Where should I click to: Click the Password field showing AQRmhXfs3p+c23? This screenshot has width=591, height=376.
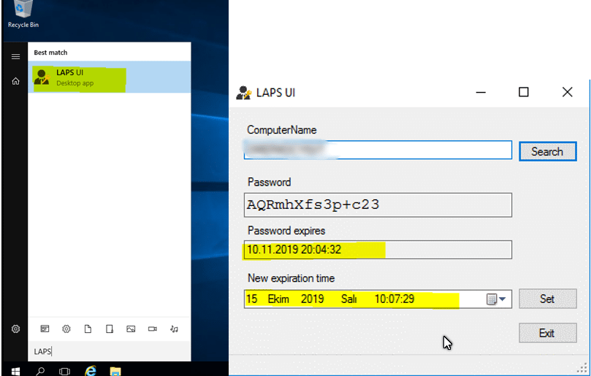coord(378,205)
